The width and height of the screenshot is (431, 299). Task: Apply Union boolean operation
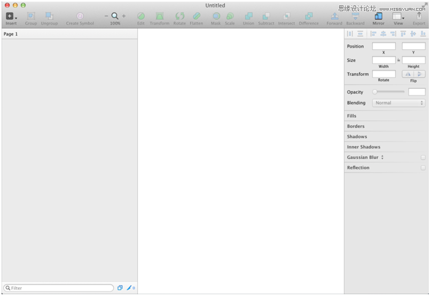248,16
